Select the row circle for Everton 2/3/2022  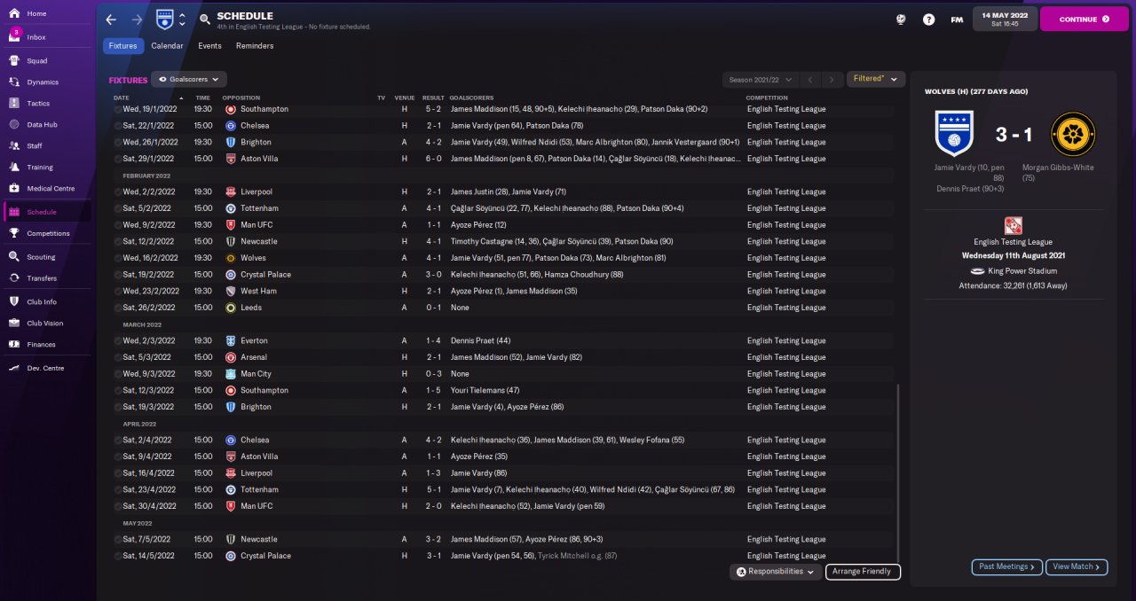pos(117,340)
